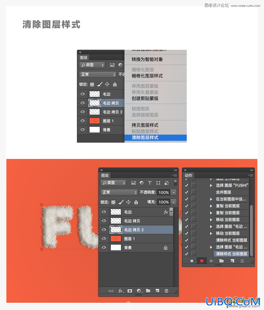The image size is (264, 310).
Task: Lock position icon in the Layers panel beside Actions
Action: (129, 202)
